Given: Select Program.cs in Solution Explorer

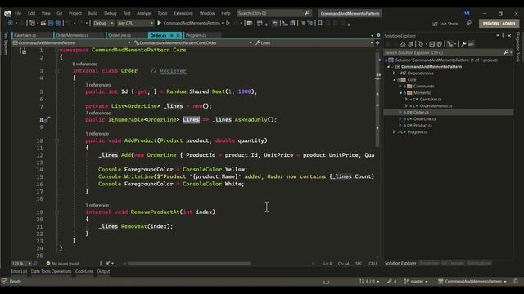Looking at the screenshot, I should pyautogui.click(x=417, y=132).
